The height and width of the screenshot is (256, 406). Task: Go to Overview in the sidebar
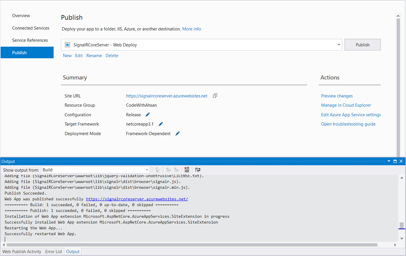pos(21,15)
